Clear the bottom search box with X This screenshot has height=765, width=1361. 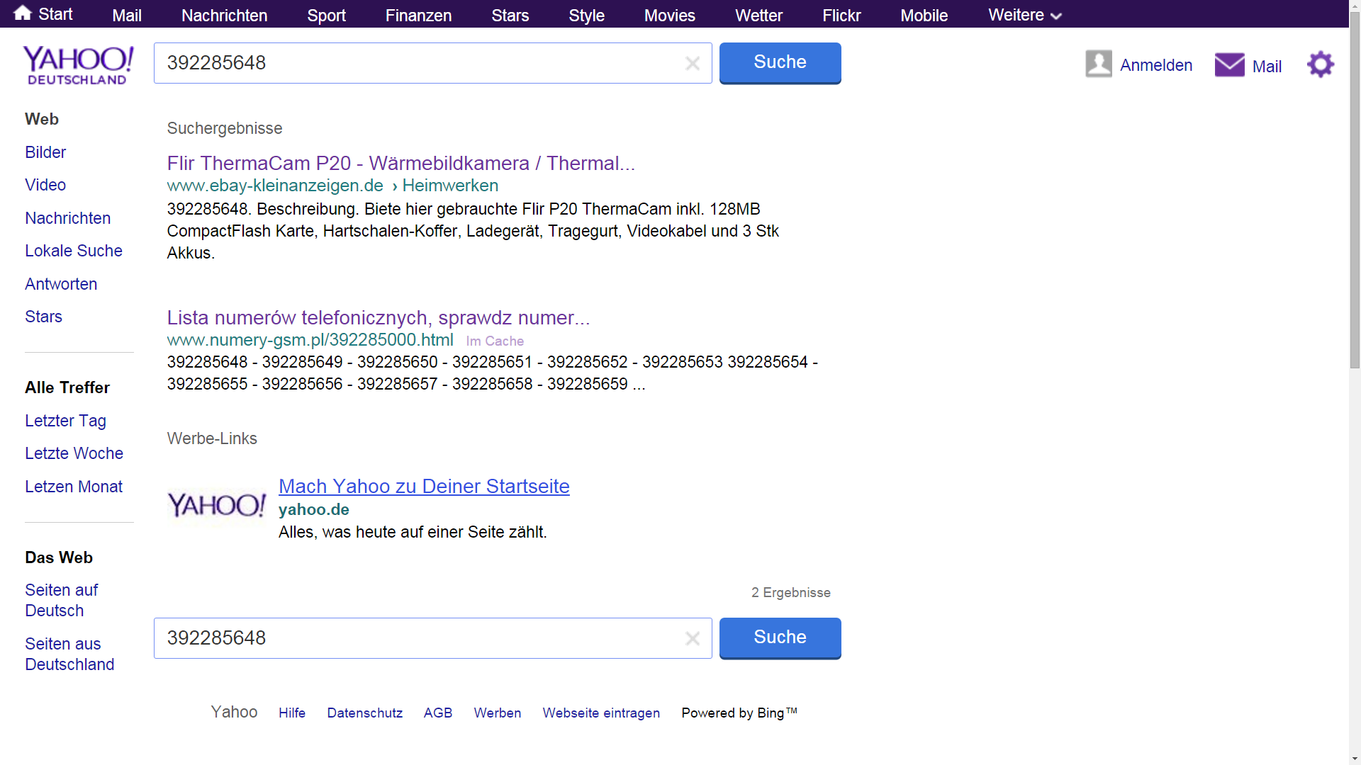693,639
